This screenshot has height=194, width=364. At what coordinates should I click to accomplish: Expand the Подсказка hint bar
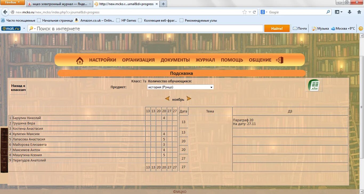[x=181, y=73]
